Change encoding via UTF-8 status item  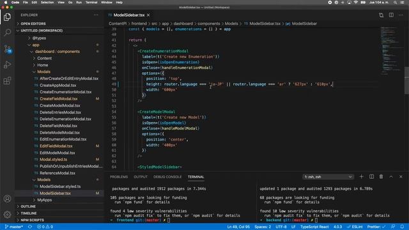[x=281, y=227]
